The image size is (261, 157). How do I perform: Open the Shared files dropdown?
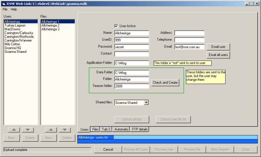pyautogui.click(x=146, y=102)
